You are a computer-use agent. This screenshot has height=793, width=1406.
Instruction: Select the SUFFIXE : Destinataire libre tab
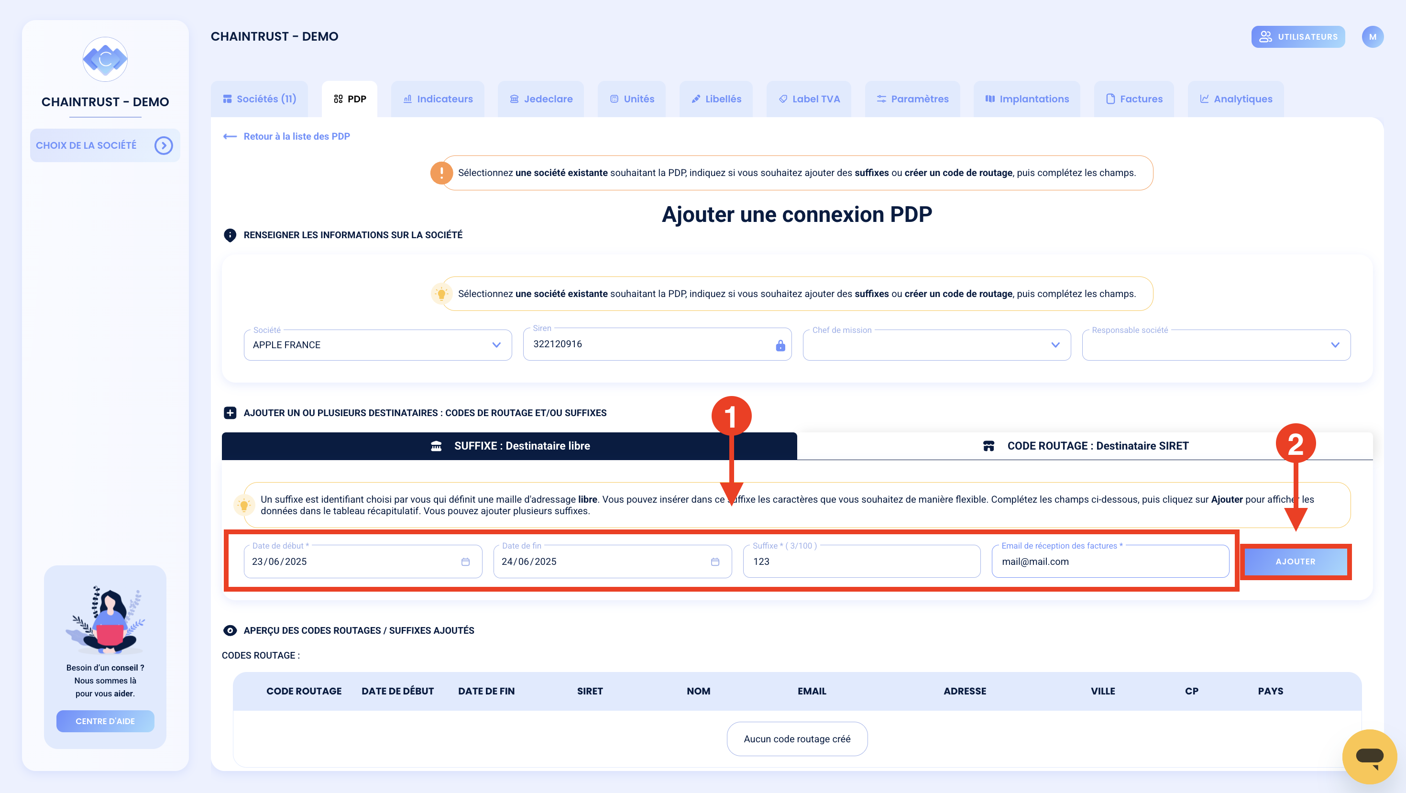tap(509, 446)
